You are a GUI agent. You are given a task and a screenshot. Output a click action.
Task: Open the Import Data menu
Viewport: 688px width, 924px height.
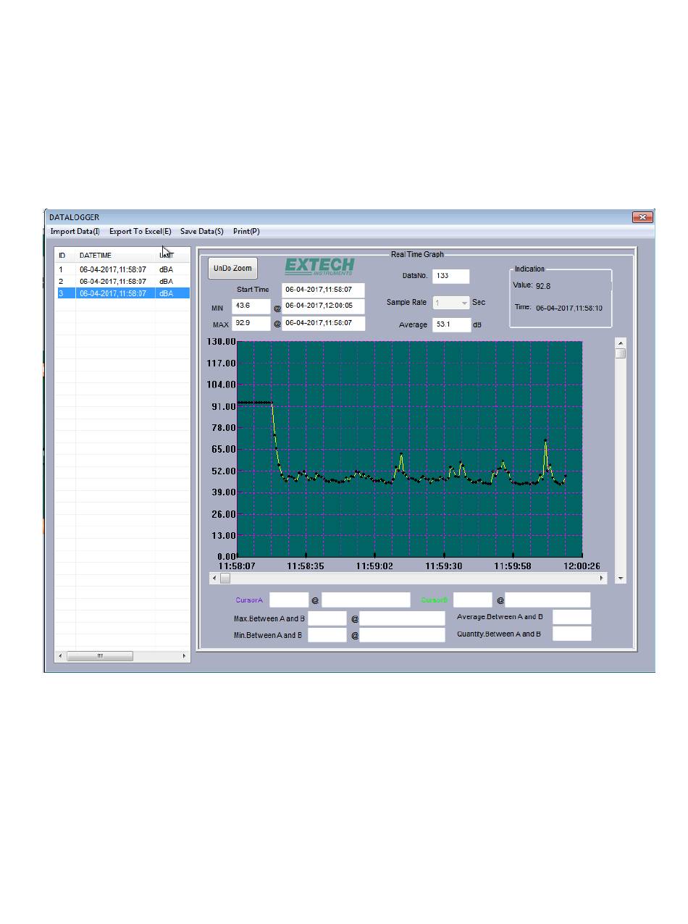[75, 232]
